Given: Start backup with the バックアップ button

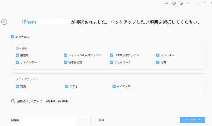Looking at the screenshot, I should [x=192, y=120].
